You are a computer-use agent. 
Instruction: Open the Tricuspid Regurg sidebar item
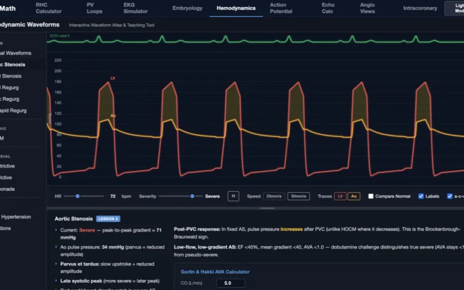[x=13, y=111]
